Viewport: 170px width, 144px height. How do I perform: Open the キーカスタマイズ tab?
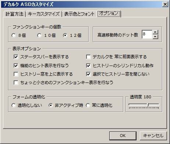(x=43, y=14)
